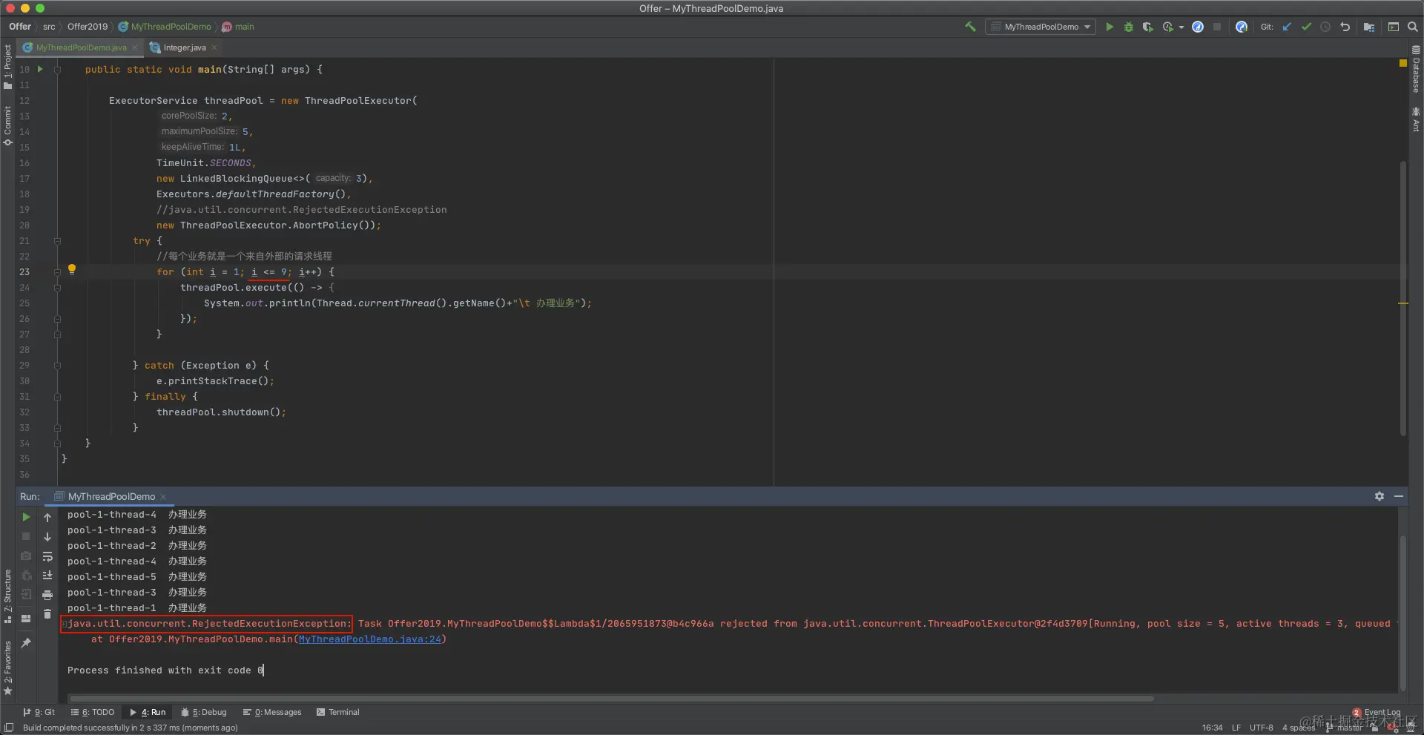Toggle Scroll to End in Run console
The image size is (1424, 735).
coord(47,576)
